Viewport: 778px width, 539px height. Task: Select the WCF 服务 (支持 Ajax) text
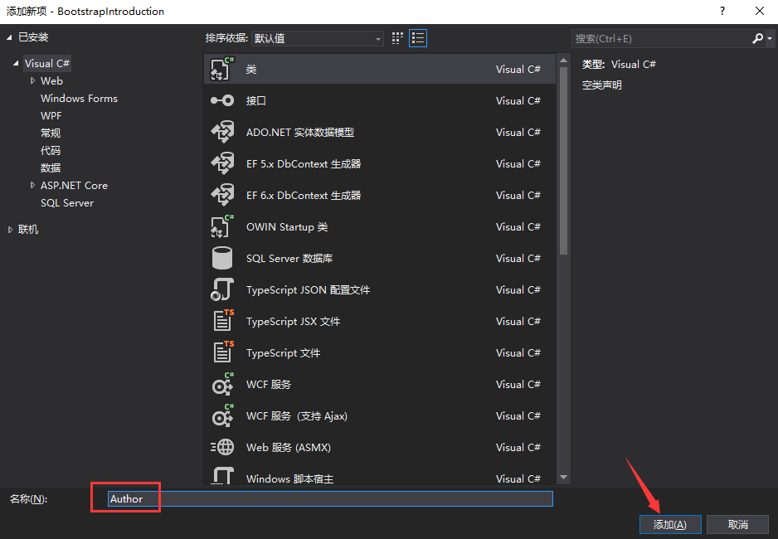pos(297,416)
